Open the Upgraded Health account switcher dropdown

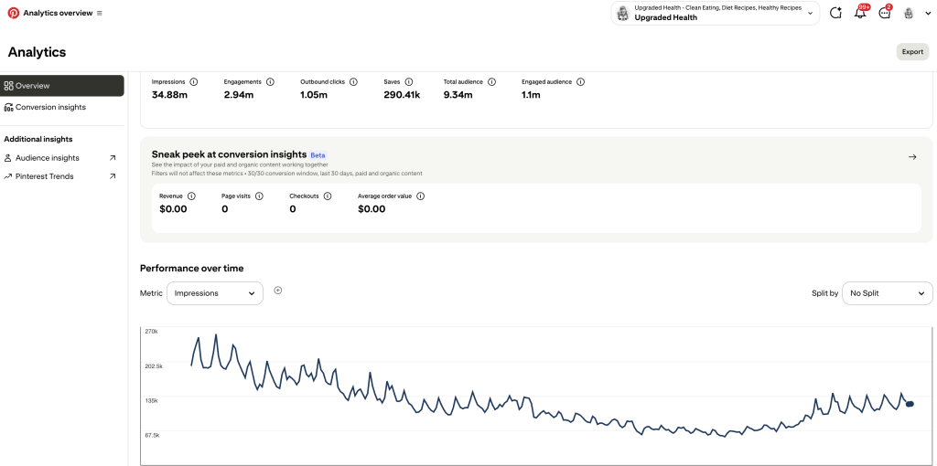(x=716, y=13)
